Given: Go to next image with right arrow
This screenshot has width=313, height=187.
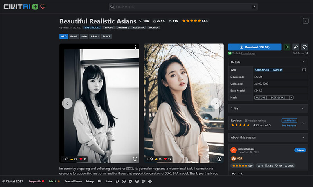Looking at the screenshot, I should pyautogui.click(x=216, y=103).
